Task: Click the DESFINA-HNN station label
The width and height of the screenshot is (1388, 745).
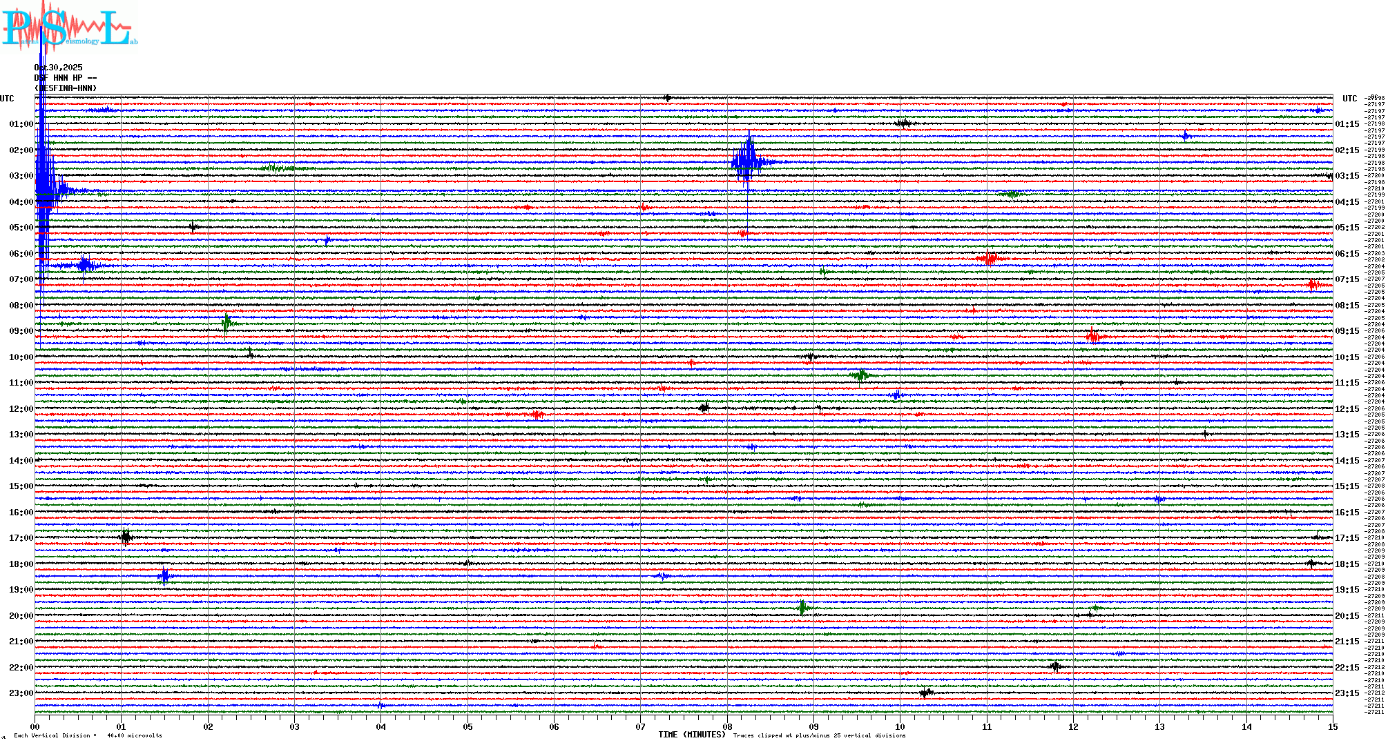Action: coord(66,88)
